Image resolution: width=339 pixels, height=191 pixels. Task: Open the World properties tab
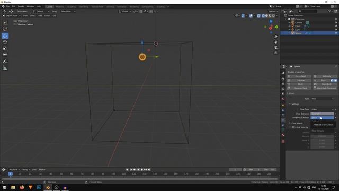283,99
